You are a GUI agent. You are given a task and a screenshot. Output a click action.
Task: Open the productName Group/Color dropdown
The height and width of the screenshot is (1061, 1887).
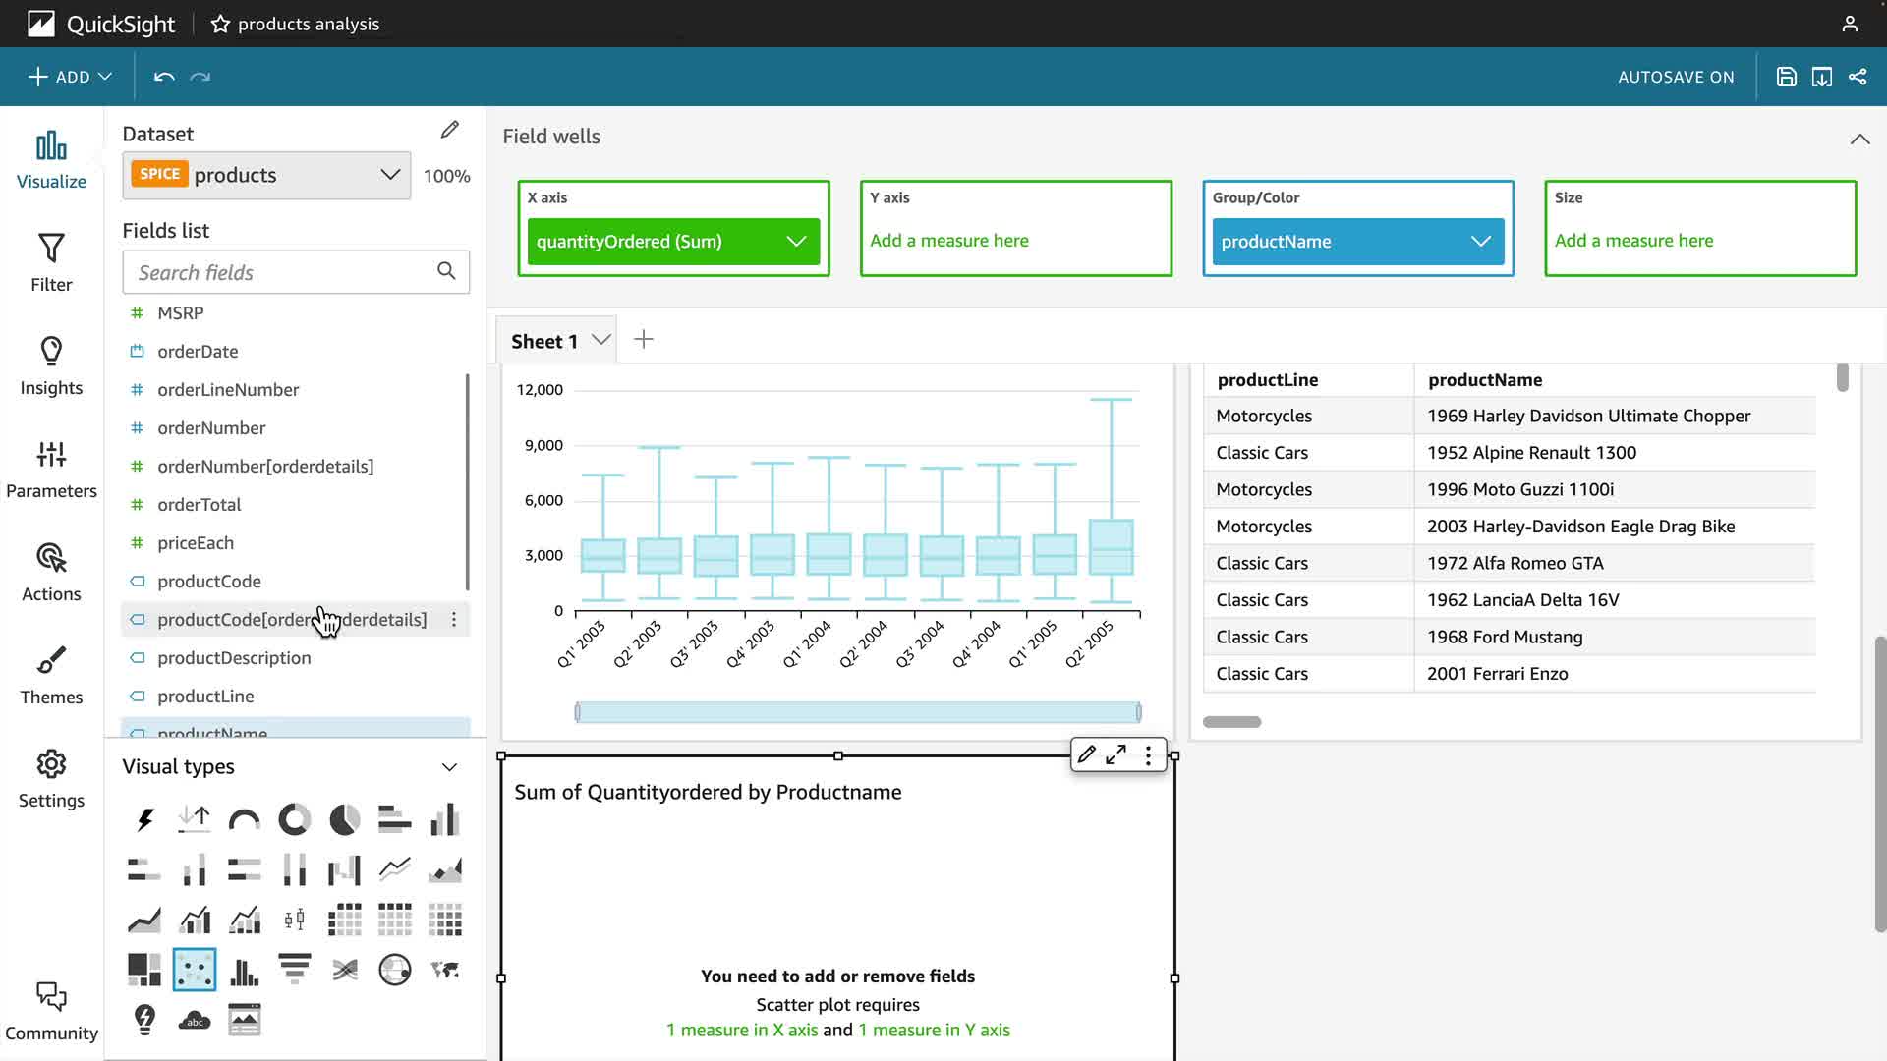[x=1480, y=242]
